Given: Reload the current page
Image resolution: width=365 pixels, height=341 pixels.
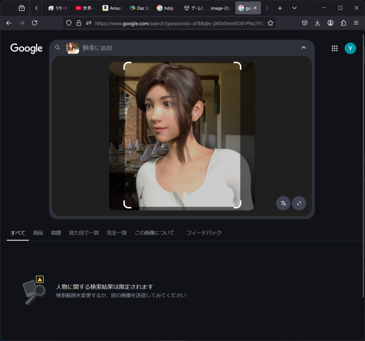Looking at the screenshot, I should coord(35,23).
